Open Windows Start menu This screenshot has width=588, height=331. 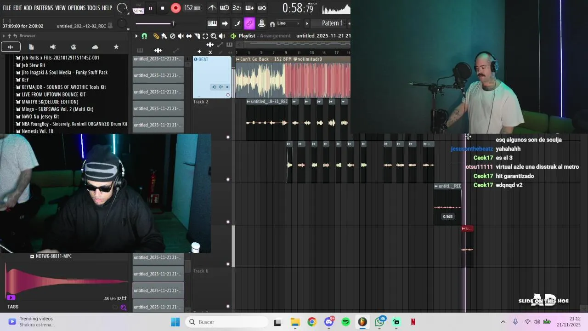(x=175, y=322)
